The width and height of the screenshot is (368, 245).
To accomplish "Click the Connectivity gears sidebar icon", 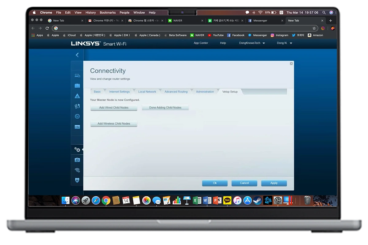I will pos(77,150).
